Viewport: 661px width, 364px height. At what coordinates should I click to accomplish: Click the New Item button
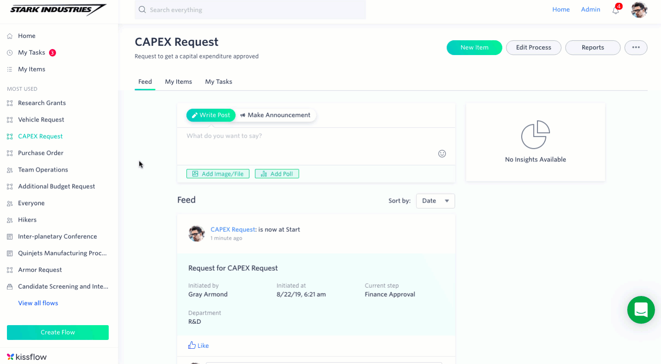point(475,47)
